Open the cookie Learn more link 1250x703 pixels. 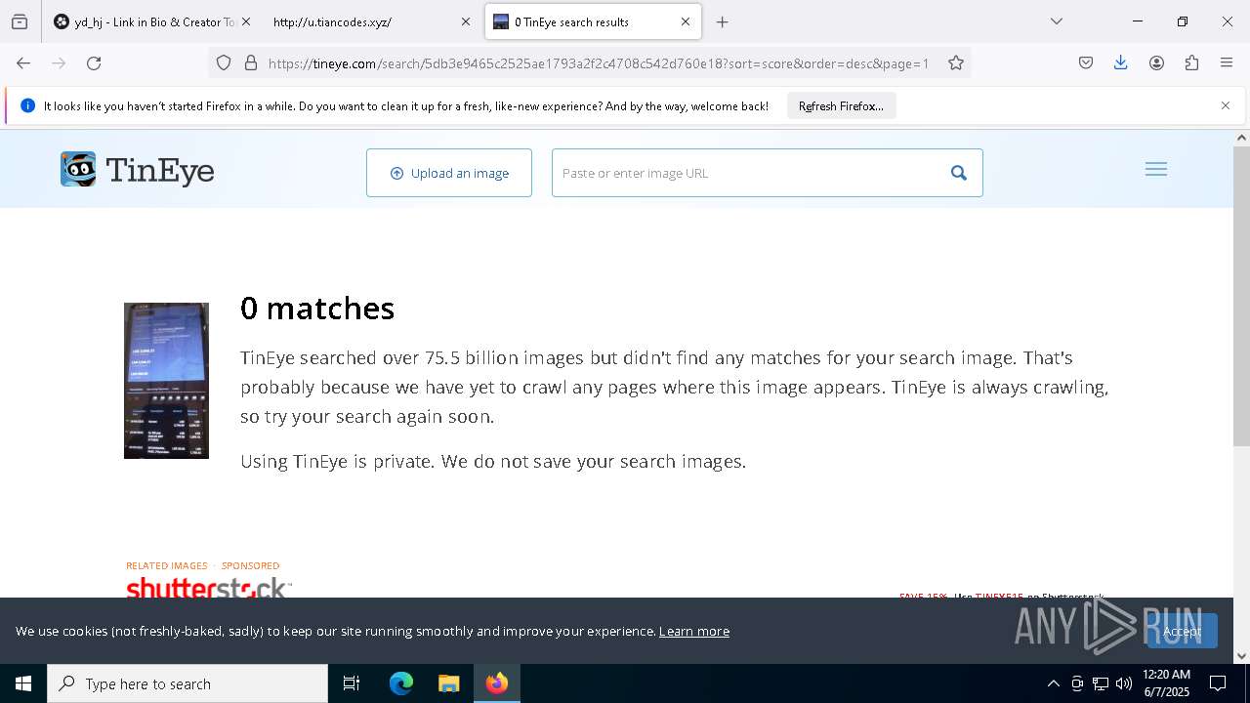pyautogui.click(x=694, y=631)
